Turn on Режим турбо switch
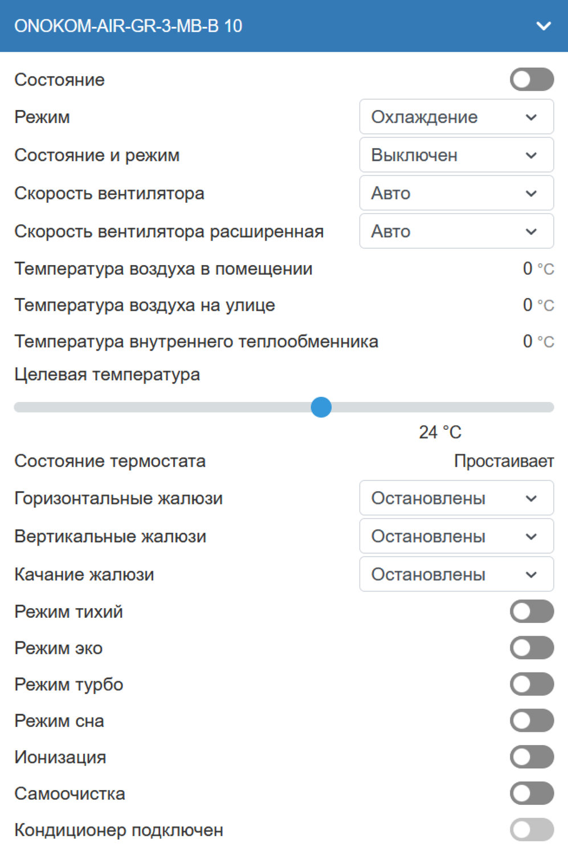 (532, 685)
